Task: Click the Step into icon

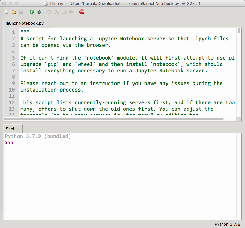Action: [57, 12]
